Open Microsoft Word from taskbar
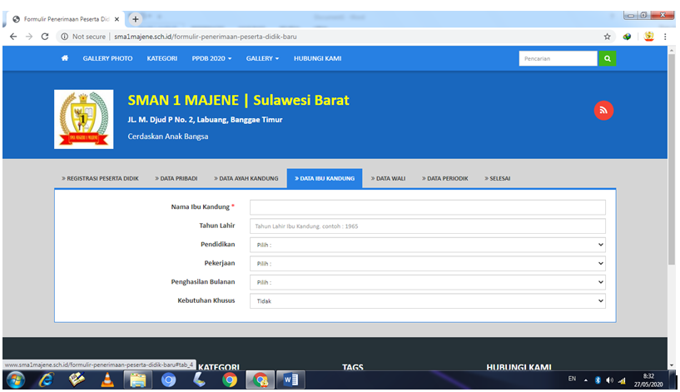This screenshot has height=392, width=680. click(x=290, y=380)
